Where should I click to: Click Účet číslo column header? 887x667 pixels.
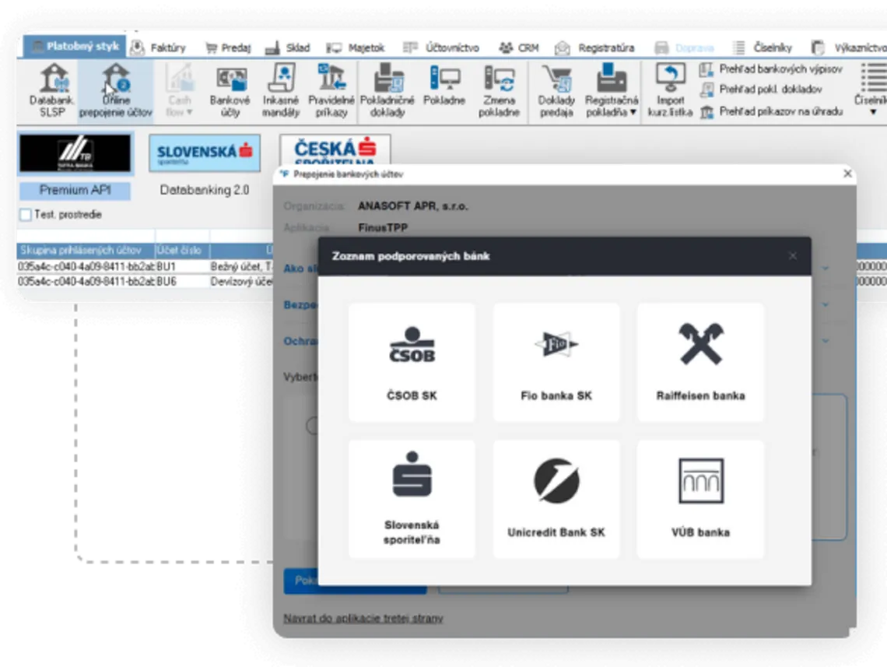(182, 250)
